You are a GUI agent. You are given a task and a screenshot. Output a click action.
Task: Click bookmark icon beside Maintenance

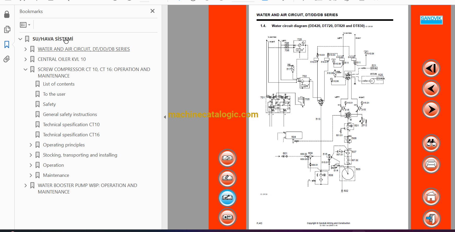click(38, 175)
